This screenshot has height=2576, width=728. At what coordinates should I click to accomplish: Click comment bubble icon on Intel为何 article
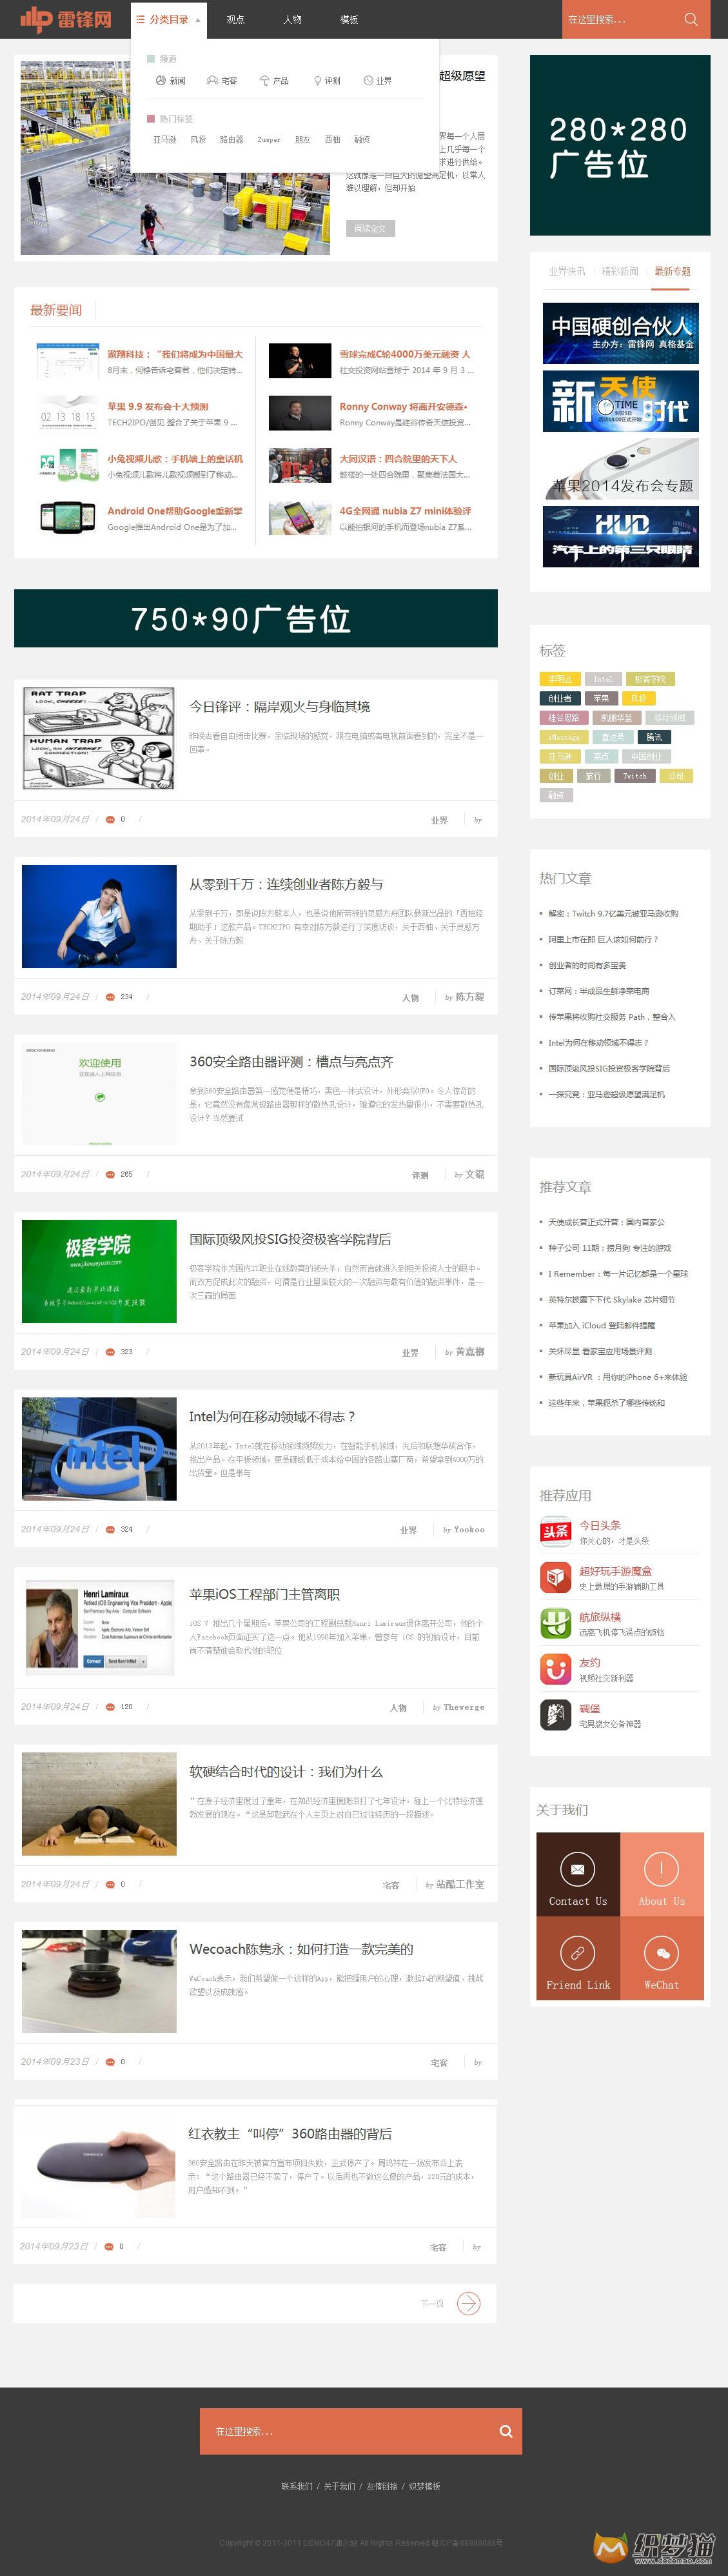(x=110, y=1529)
